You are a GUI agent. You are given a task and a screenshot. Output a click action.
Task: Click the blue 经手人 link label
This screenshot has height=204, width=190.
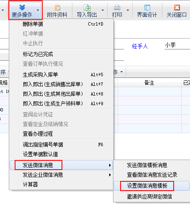(140, 46)
